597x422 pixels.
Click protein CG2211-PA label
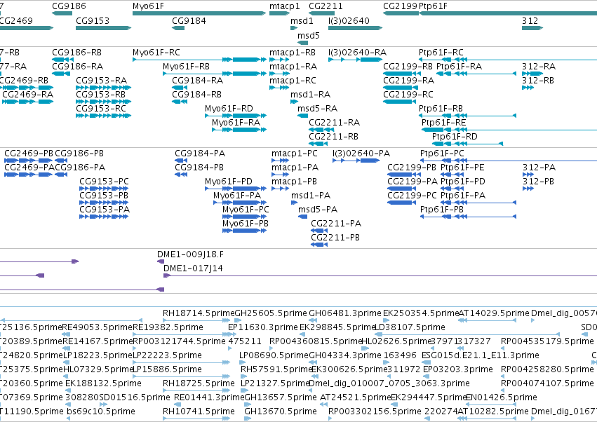coord(336,223)
